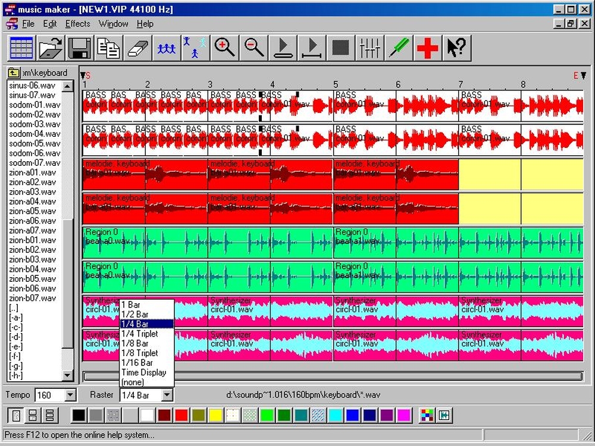595x446 pixels.
Task: Click the open file folder icon
Action: [51, 48]
